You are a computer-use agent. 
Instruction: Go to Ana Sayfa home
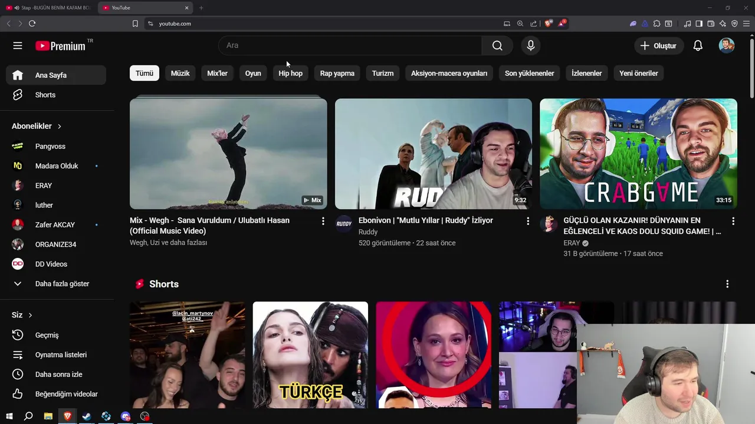(56, 75)
